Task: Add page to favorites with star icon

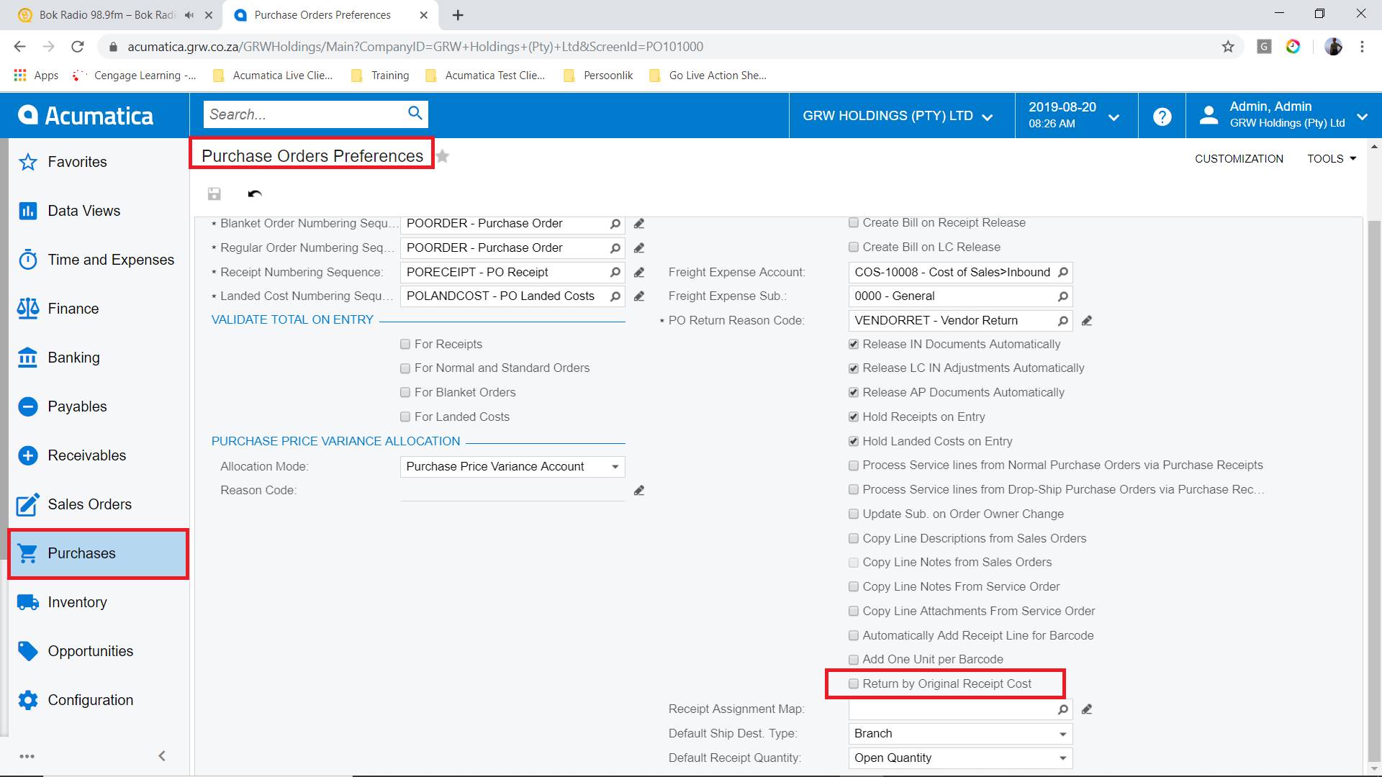Action: [443, 157]
